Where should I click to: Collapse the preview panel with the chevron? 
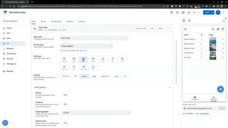coord(226,18)
